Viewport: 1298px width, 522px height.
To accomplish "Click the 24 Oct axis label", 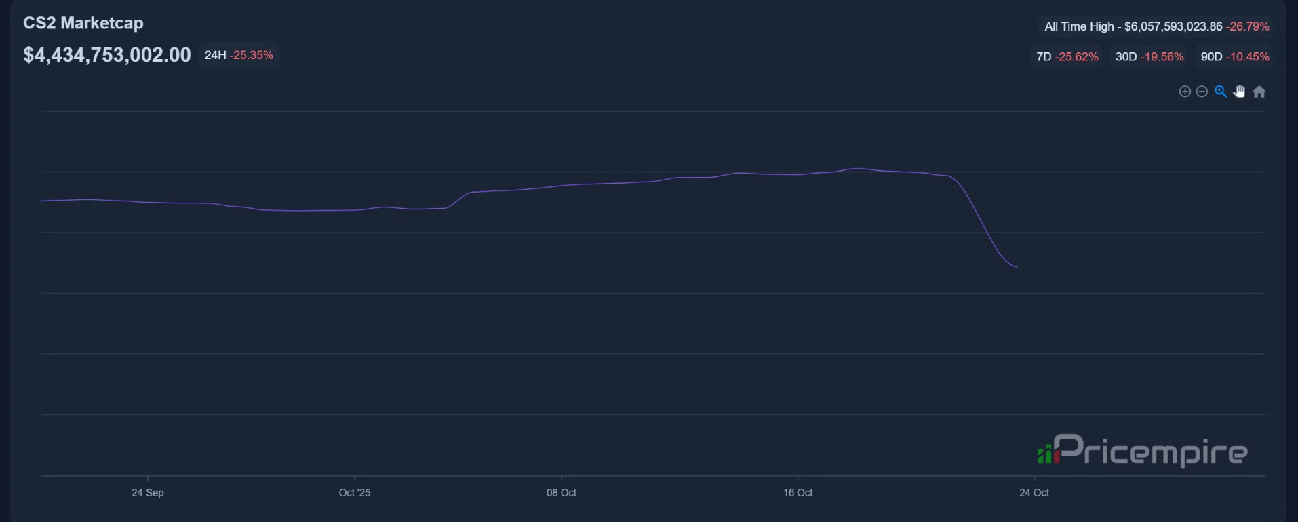I will click(x=1034, y=493).
